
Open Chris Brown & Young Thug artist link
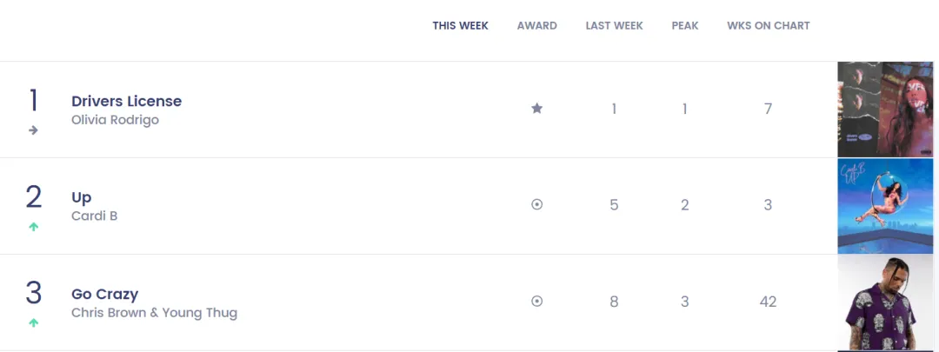[155, 313]
